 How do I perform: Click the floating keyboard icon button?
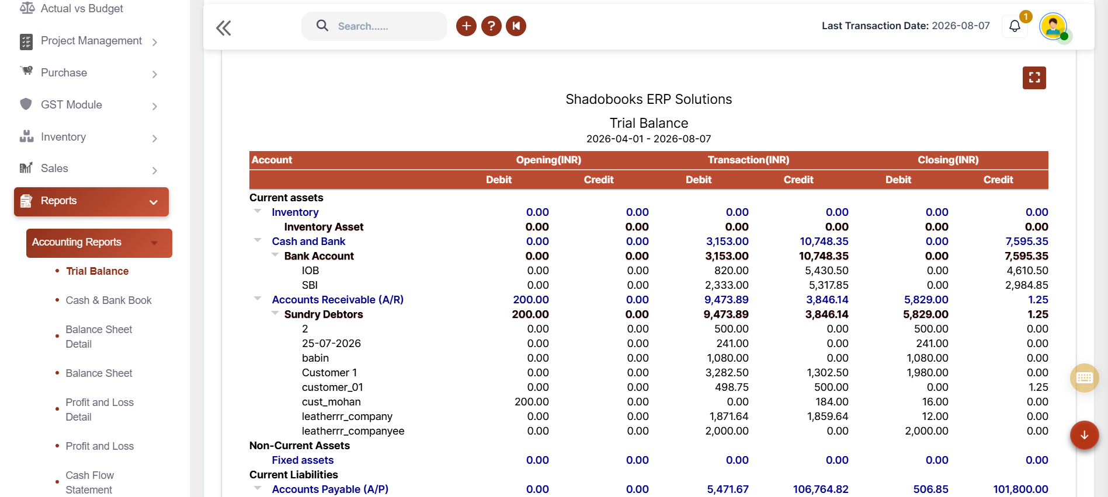pyautogui.click(x=1085, y=377)
